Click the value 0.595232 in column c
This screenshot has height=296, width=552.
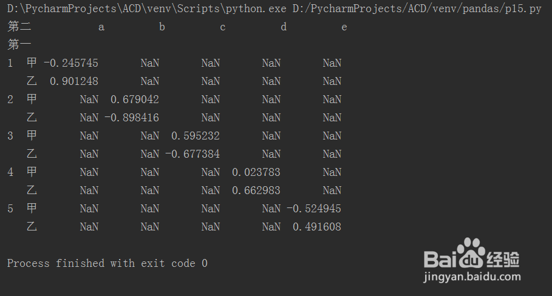196,136
